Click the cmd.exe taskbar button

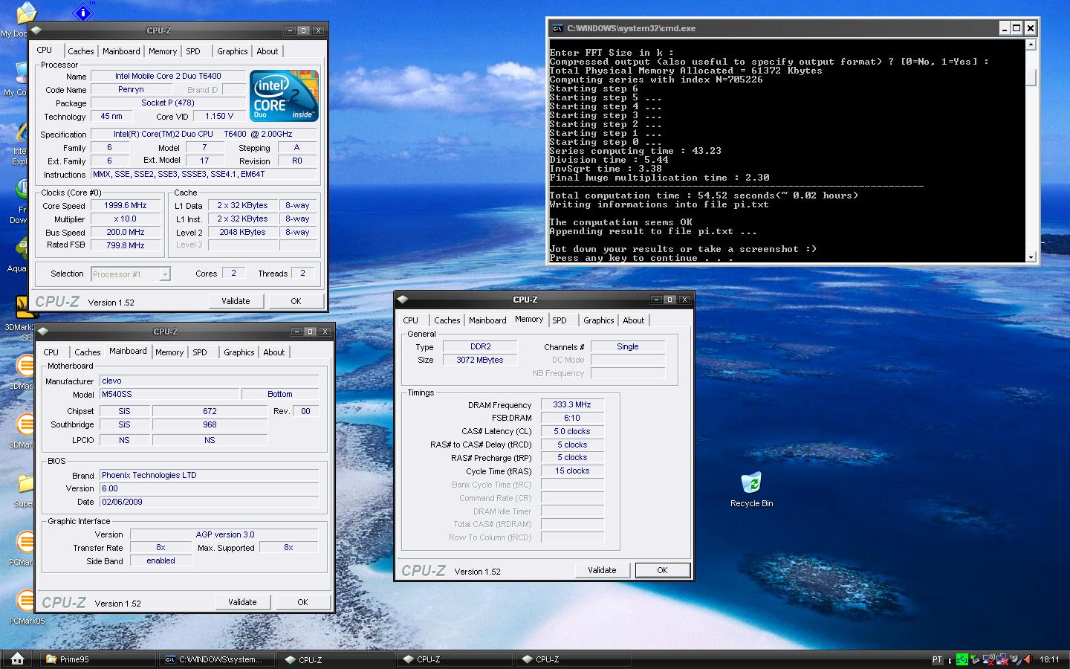pyautogui.click(x=217, y=659)
